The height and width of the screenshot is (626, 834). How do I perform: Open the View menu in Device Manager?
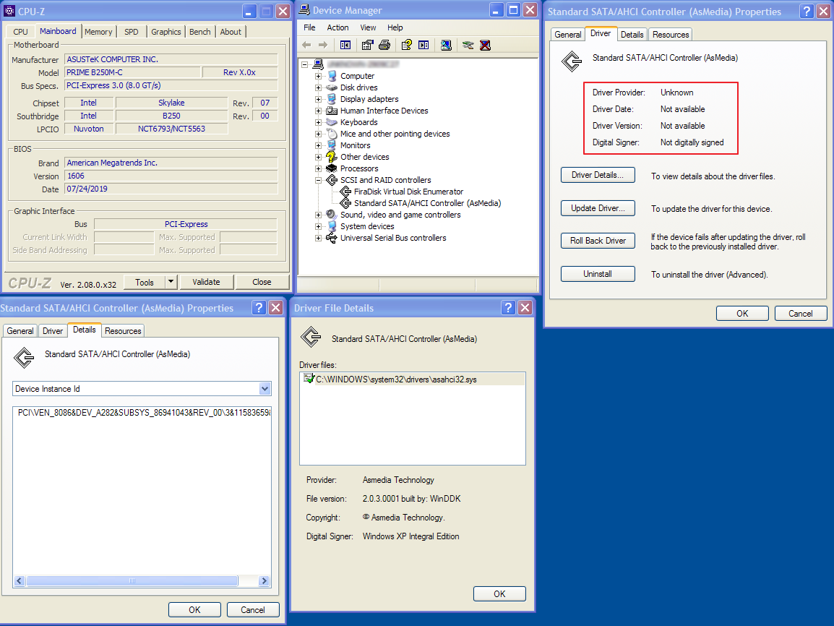(368, 27)
